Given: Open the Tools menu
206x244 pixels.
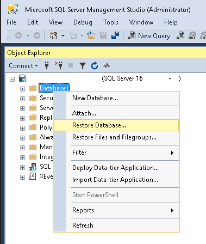Looking at the screenshot, I should coord(111,22).
